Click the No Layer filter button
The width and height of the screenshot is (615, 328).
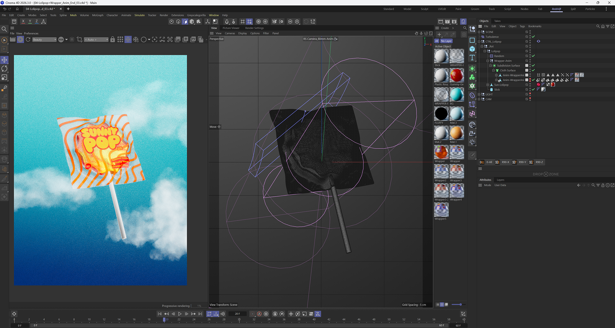(446, 41)
